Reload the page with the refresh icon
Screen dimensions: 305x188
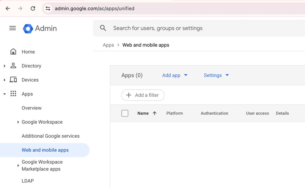pyautogui.click(x=33, y=8)
